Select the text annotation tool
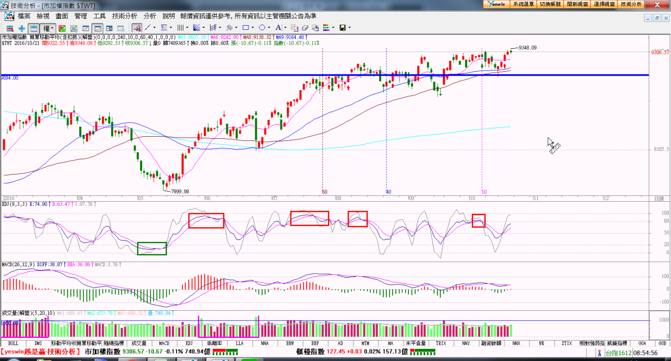Viewport: 671px width, 361px height. [x=278, y=28]
